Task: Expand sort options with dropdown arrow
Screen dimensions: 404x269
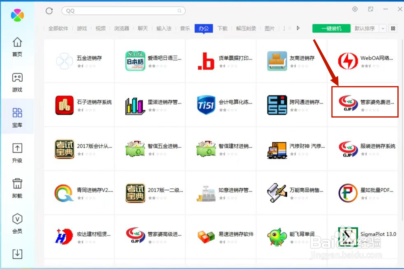Action: click(383, 28)
